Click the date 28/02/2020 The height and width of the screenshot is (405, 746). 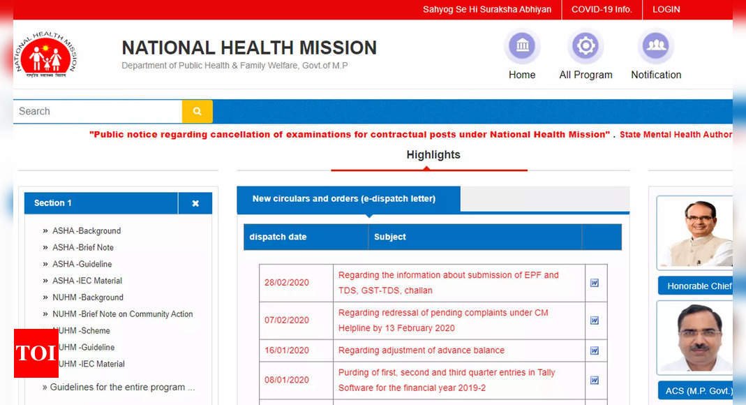[x=286, y=283]
